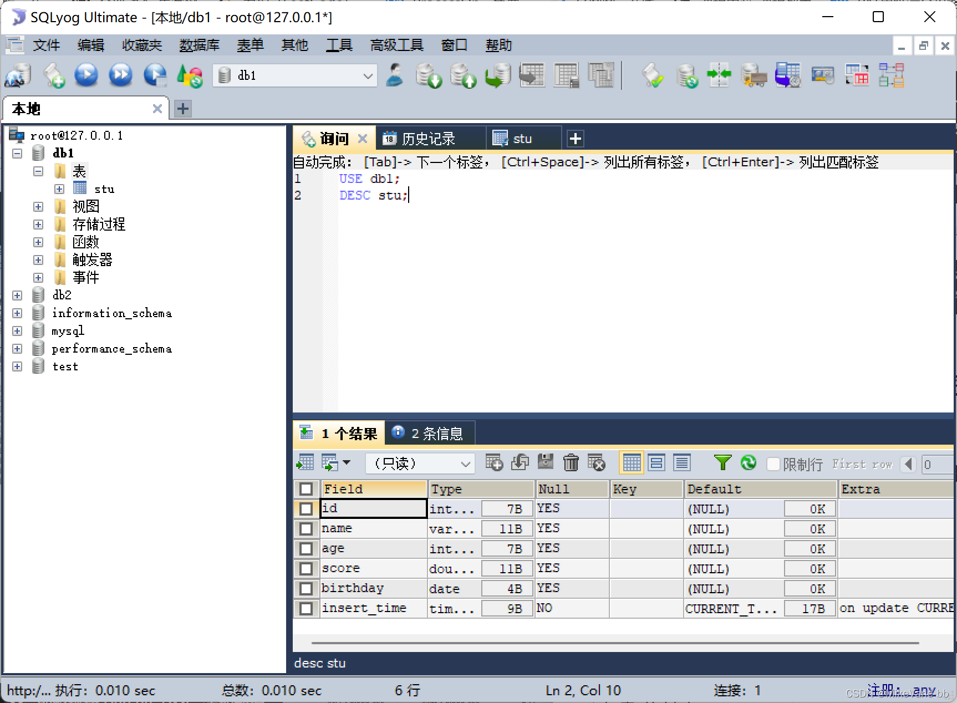
Task: Expand the 视图 views folder
Action: [38, 207]
